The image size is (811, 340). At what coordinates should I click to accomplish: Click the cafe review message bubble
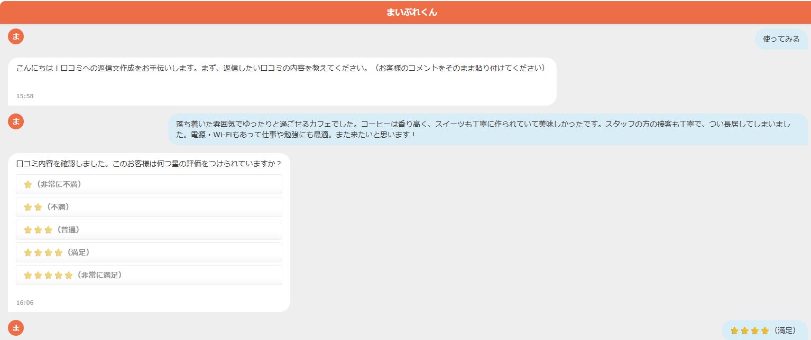(488, 129)
